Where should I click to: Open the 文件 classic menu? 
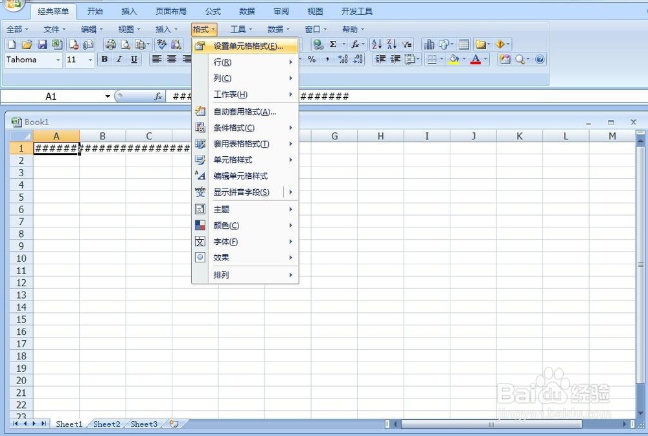tap(54, 29)
